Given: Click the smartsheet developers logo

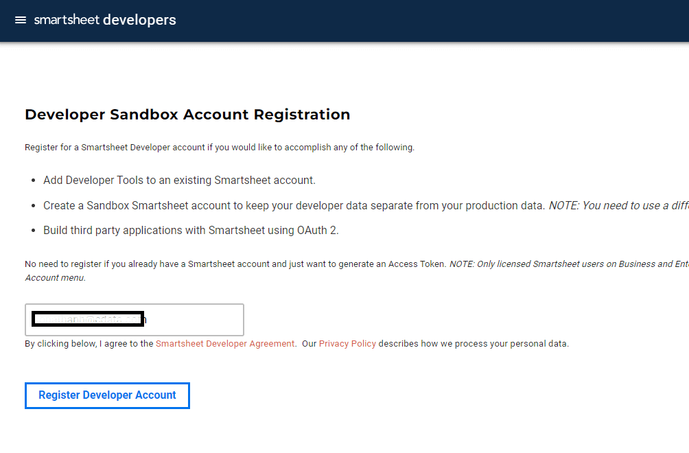Looking at the screenshot, I should pyautogui.click(x=105, y=20).
